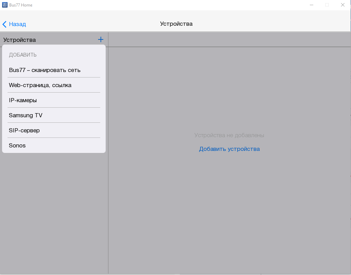Click the back chevron arrow icon
This screenshot has width=351, height=275.
click(x=4, y=24)
